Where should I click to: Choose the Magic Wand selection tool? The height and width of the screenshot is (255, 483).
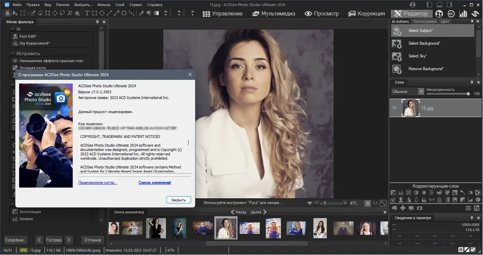pos(70,13)
